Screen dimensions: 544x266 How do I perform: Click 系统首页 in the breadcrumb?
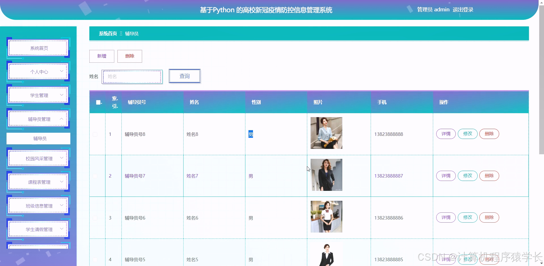[108, 33]
